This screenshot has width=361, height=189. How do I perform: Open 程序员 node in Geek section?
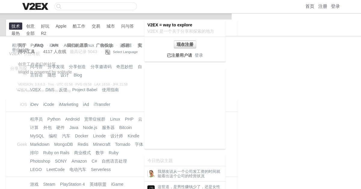pyautogui.click(x=36, y=119)
